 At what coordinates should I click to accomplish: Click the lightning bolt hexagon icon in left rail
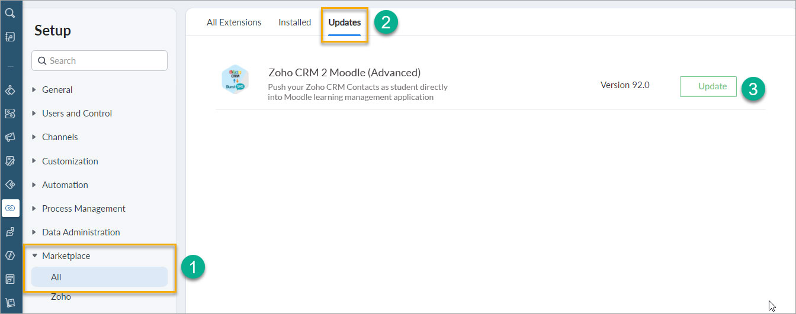[x=10, y=255]
